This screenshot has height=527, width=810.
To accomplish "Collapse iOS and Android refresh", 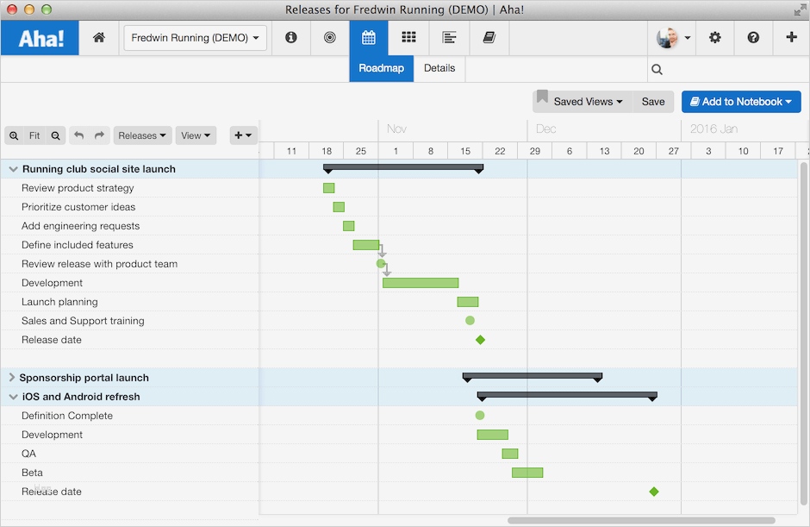I will click(x=14, y=397).
